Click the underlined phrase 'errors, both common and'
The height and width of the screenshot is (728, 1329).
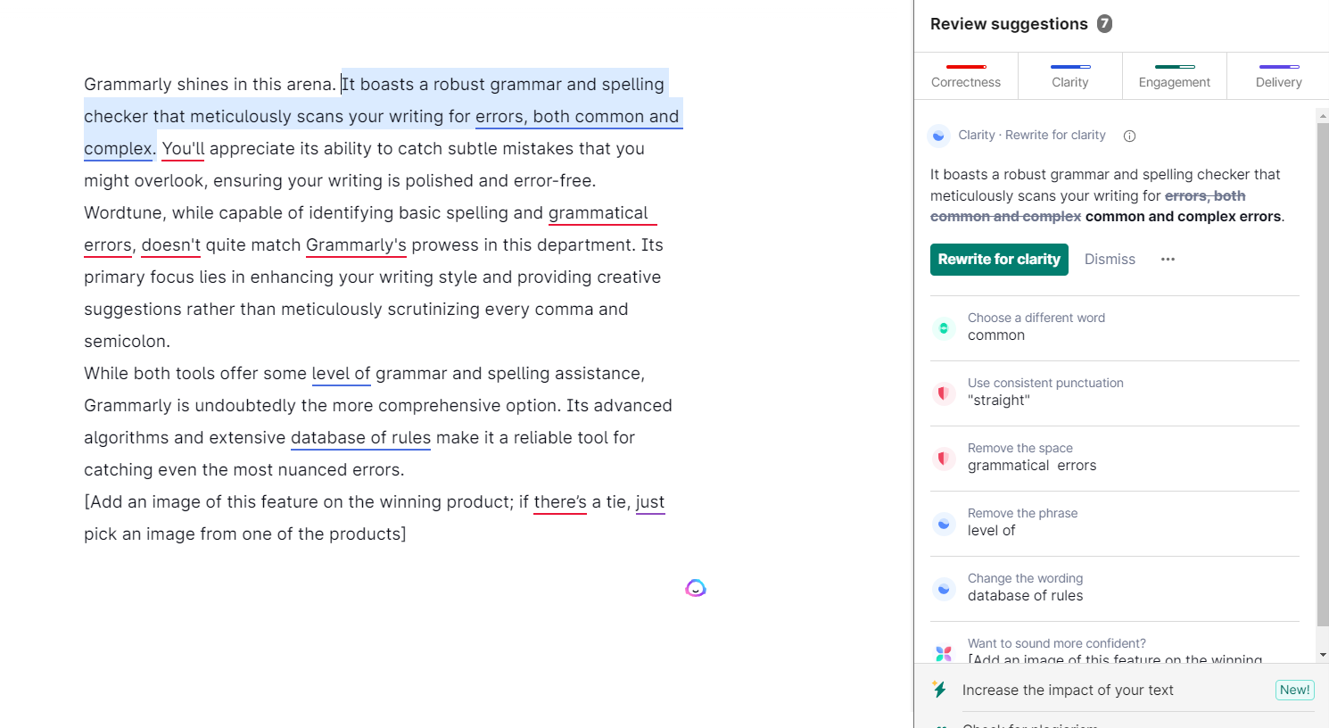[577, 117]
